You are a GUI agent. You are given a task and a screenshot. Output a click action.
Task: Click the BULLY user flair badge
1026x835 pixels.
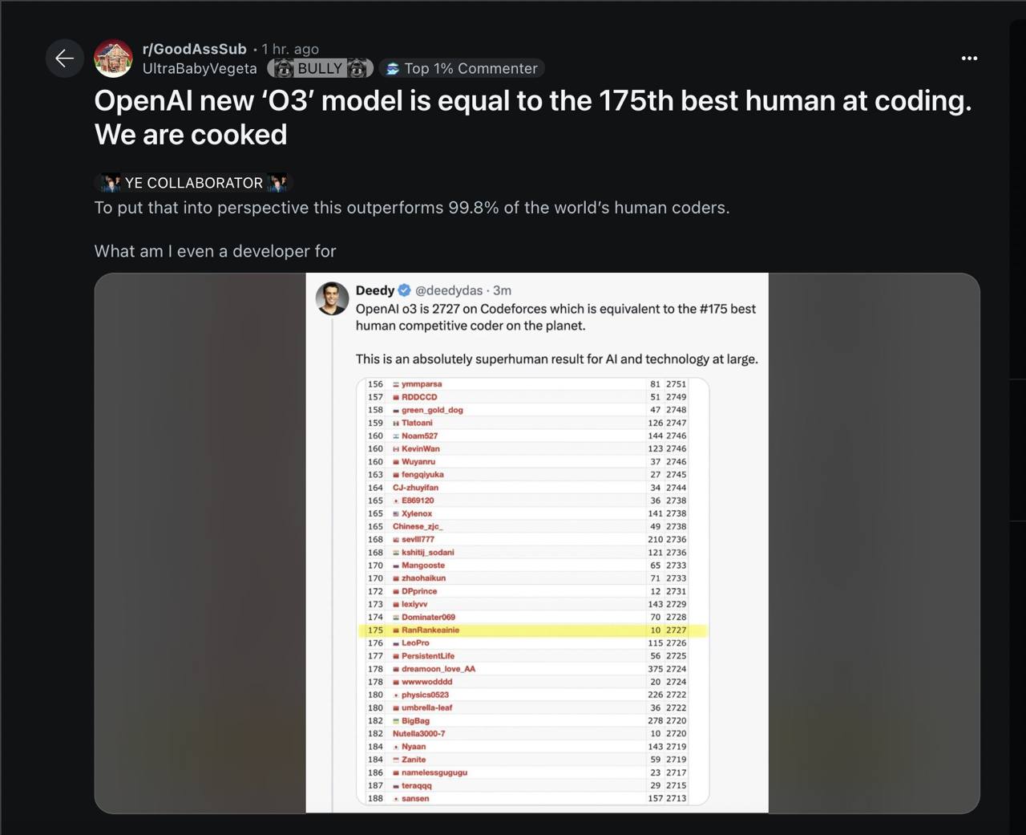[x=320, y=69]
